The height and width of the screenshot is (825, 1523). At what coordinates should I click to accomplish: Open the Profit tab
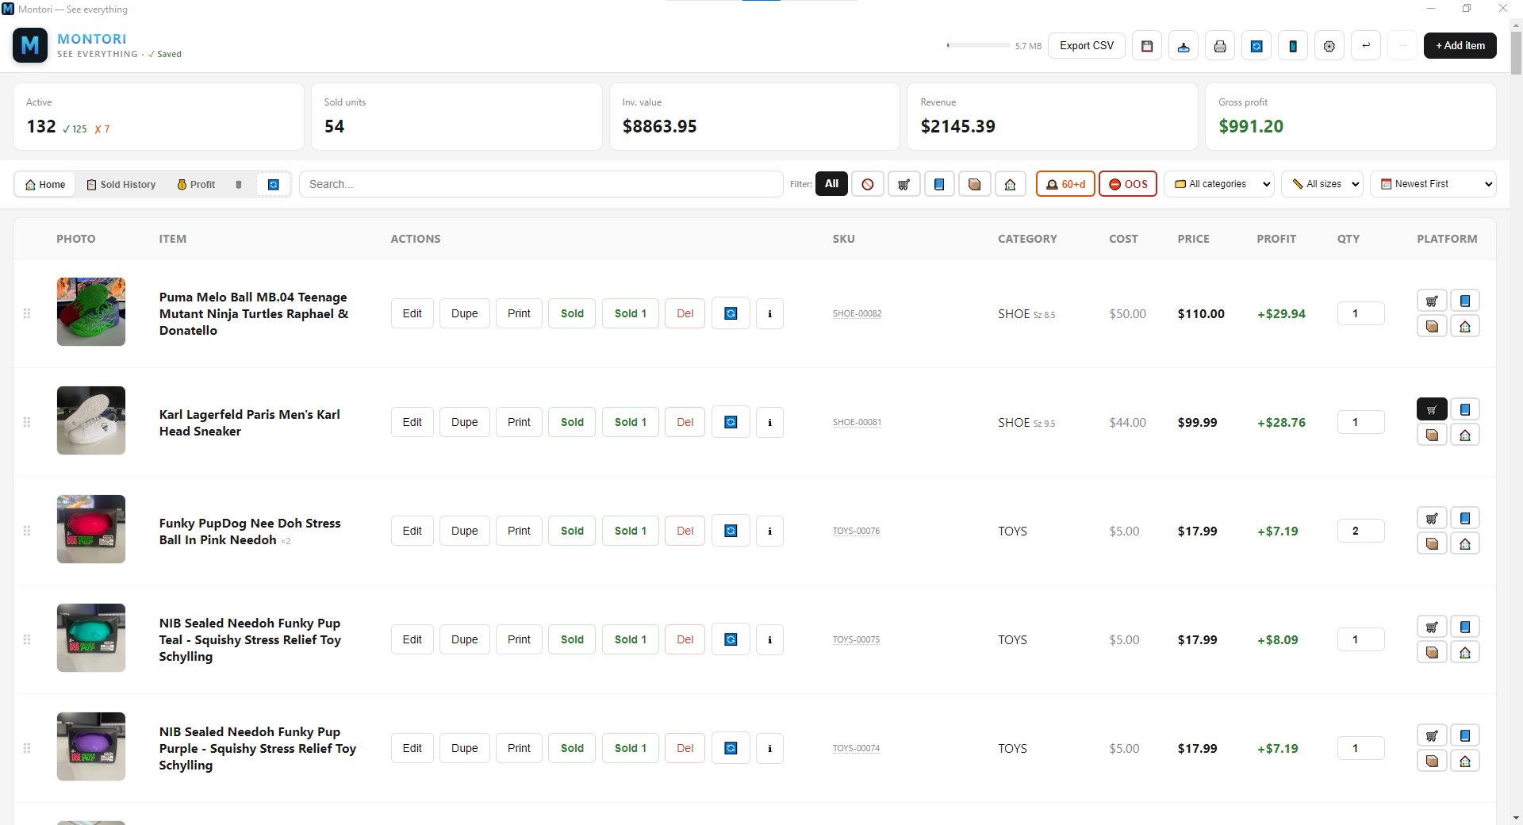pos(196,185)
